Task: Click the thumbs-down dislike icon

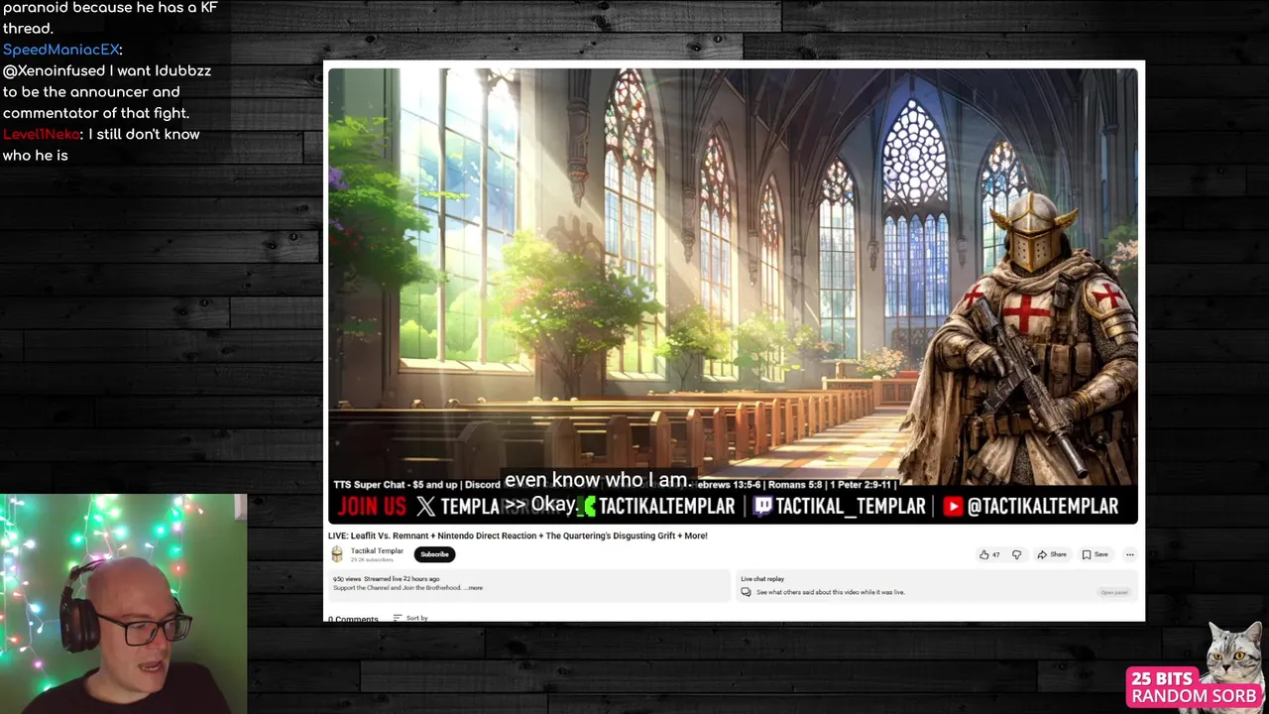Action: tap(1016, 554)
